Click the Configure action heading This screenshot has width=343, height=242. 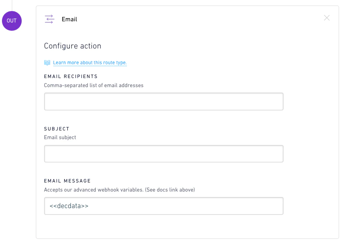point(73,46)
